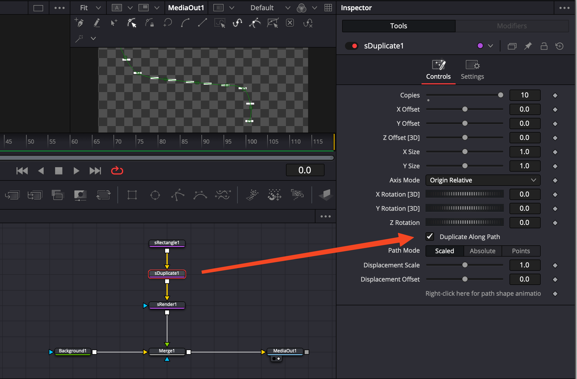Add a Rectangle mask from toolbar

pos(132,195)
